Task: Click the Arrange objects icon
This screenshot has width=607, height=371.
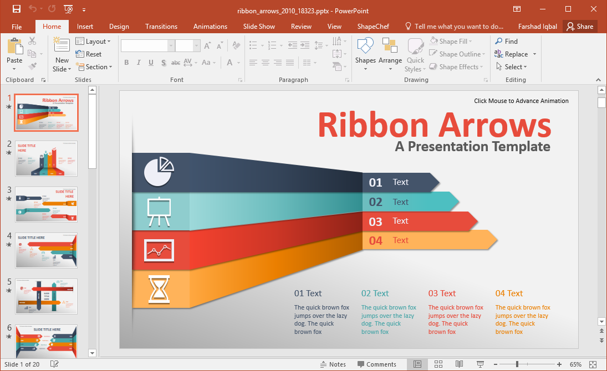Action: [x=390, y=54]
